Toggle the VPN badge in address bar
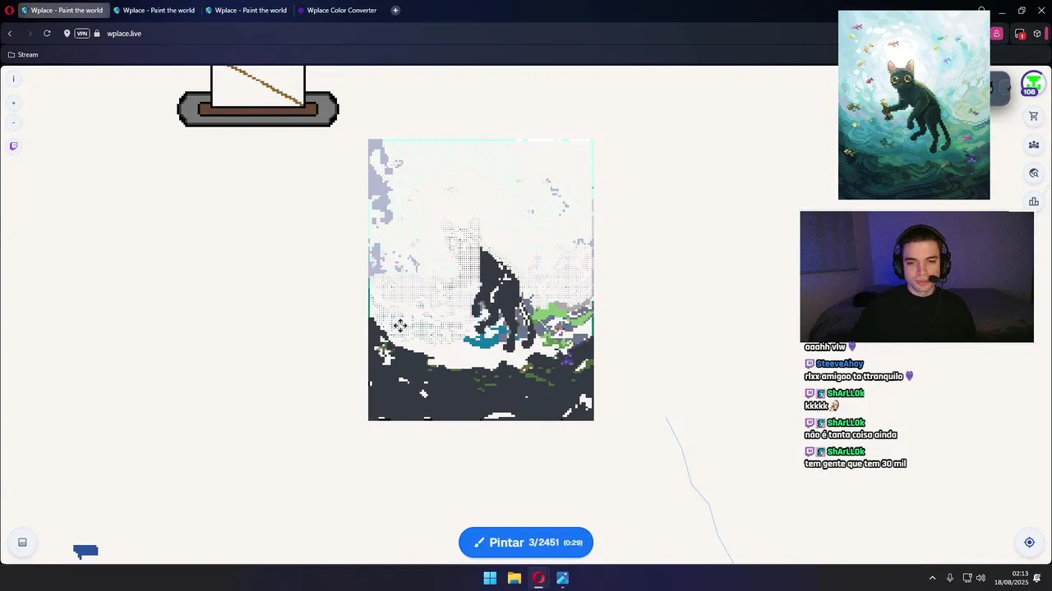The width and height of the screenshot is (1052, 591). pyautogui.click(x=81, y=34)
